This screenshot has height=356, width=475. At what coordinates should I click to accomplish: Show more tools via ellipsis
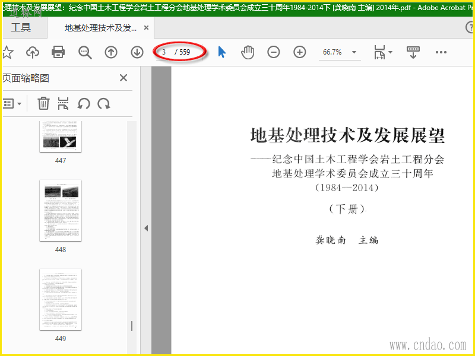441,52
